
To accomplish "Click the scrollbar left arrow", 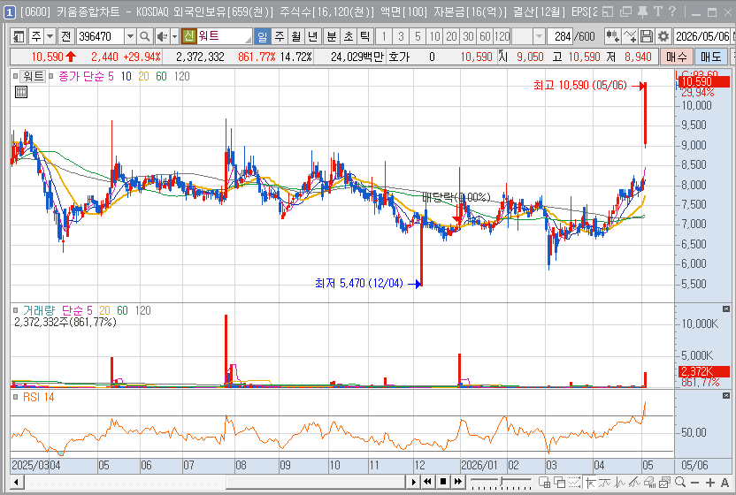I will (x=17, y=482).
